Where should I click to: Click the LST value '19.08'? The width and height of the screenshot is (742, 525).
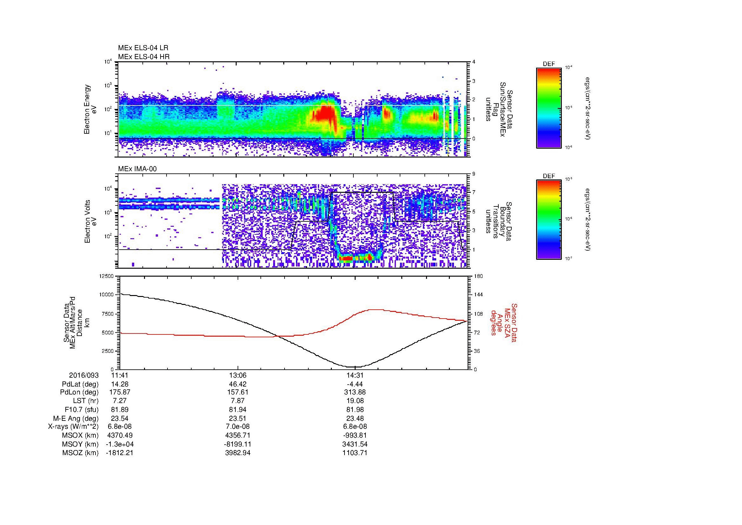click(355, 401)
